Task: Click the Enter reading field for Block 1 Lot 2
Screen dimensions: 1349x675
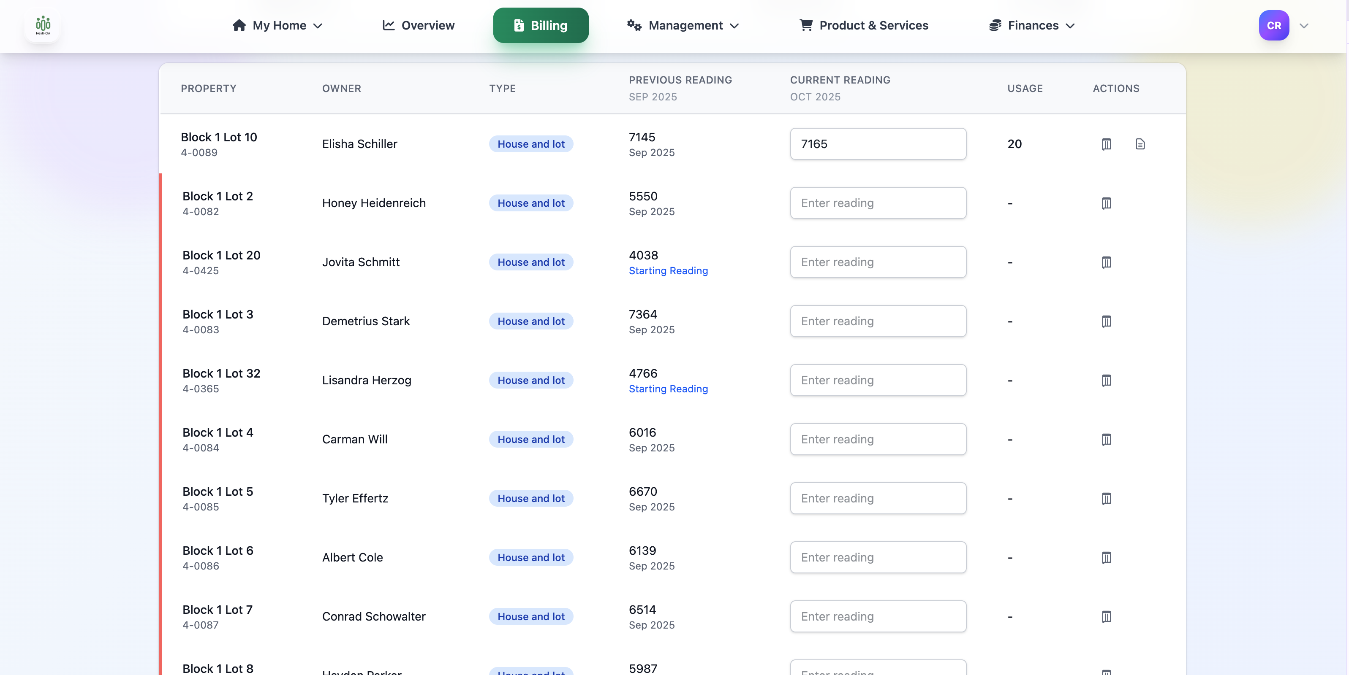Action: click(878, 203)
